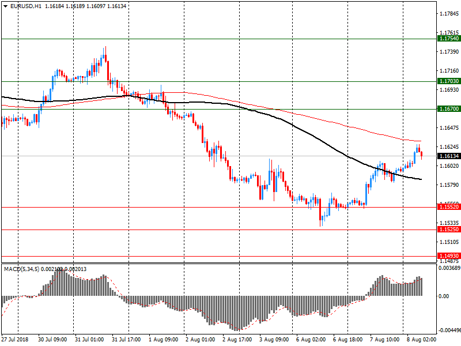
Task: Click the 27 Jul 2018 time axis label
Action: 15,339
